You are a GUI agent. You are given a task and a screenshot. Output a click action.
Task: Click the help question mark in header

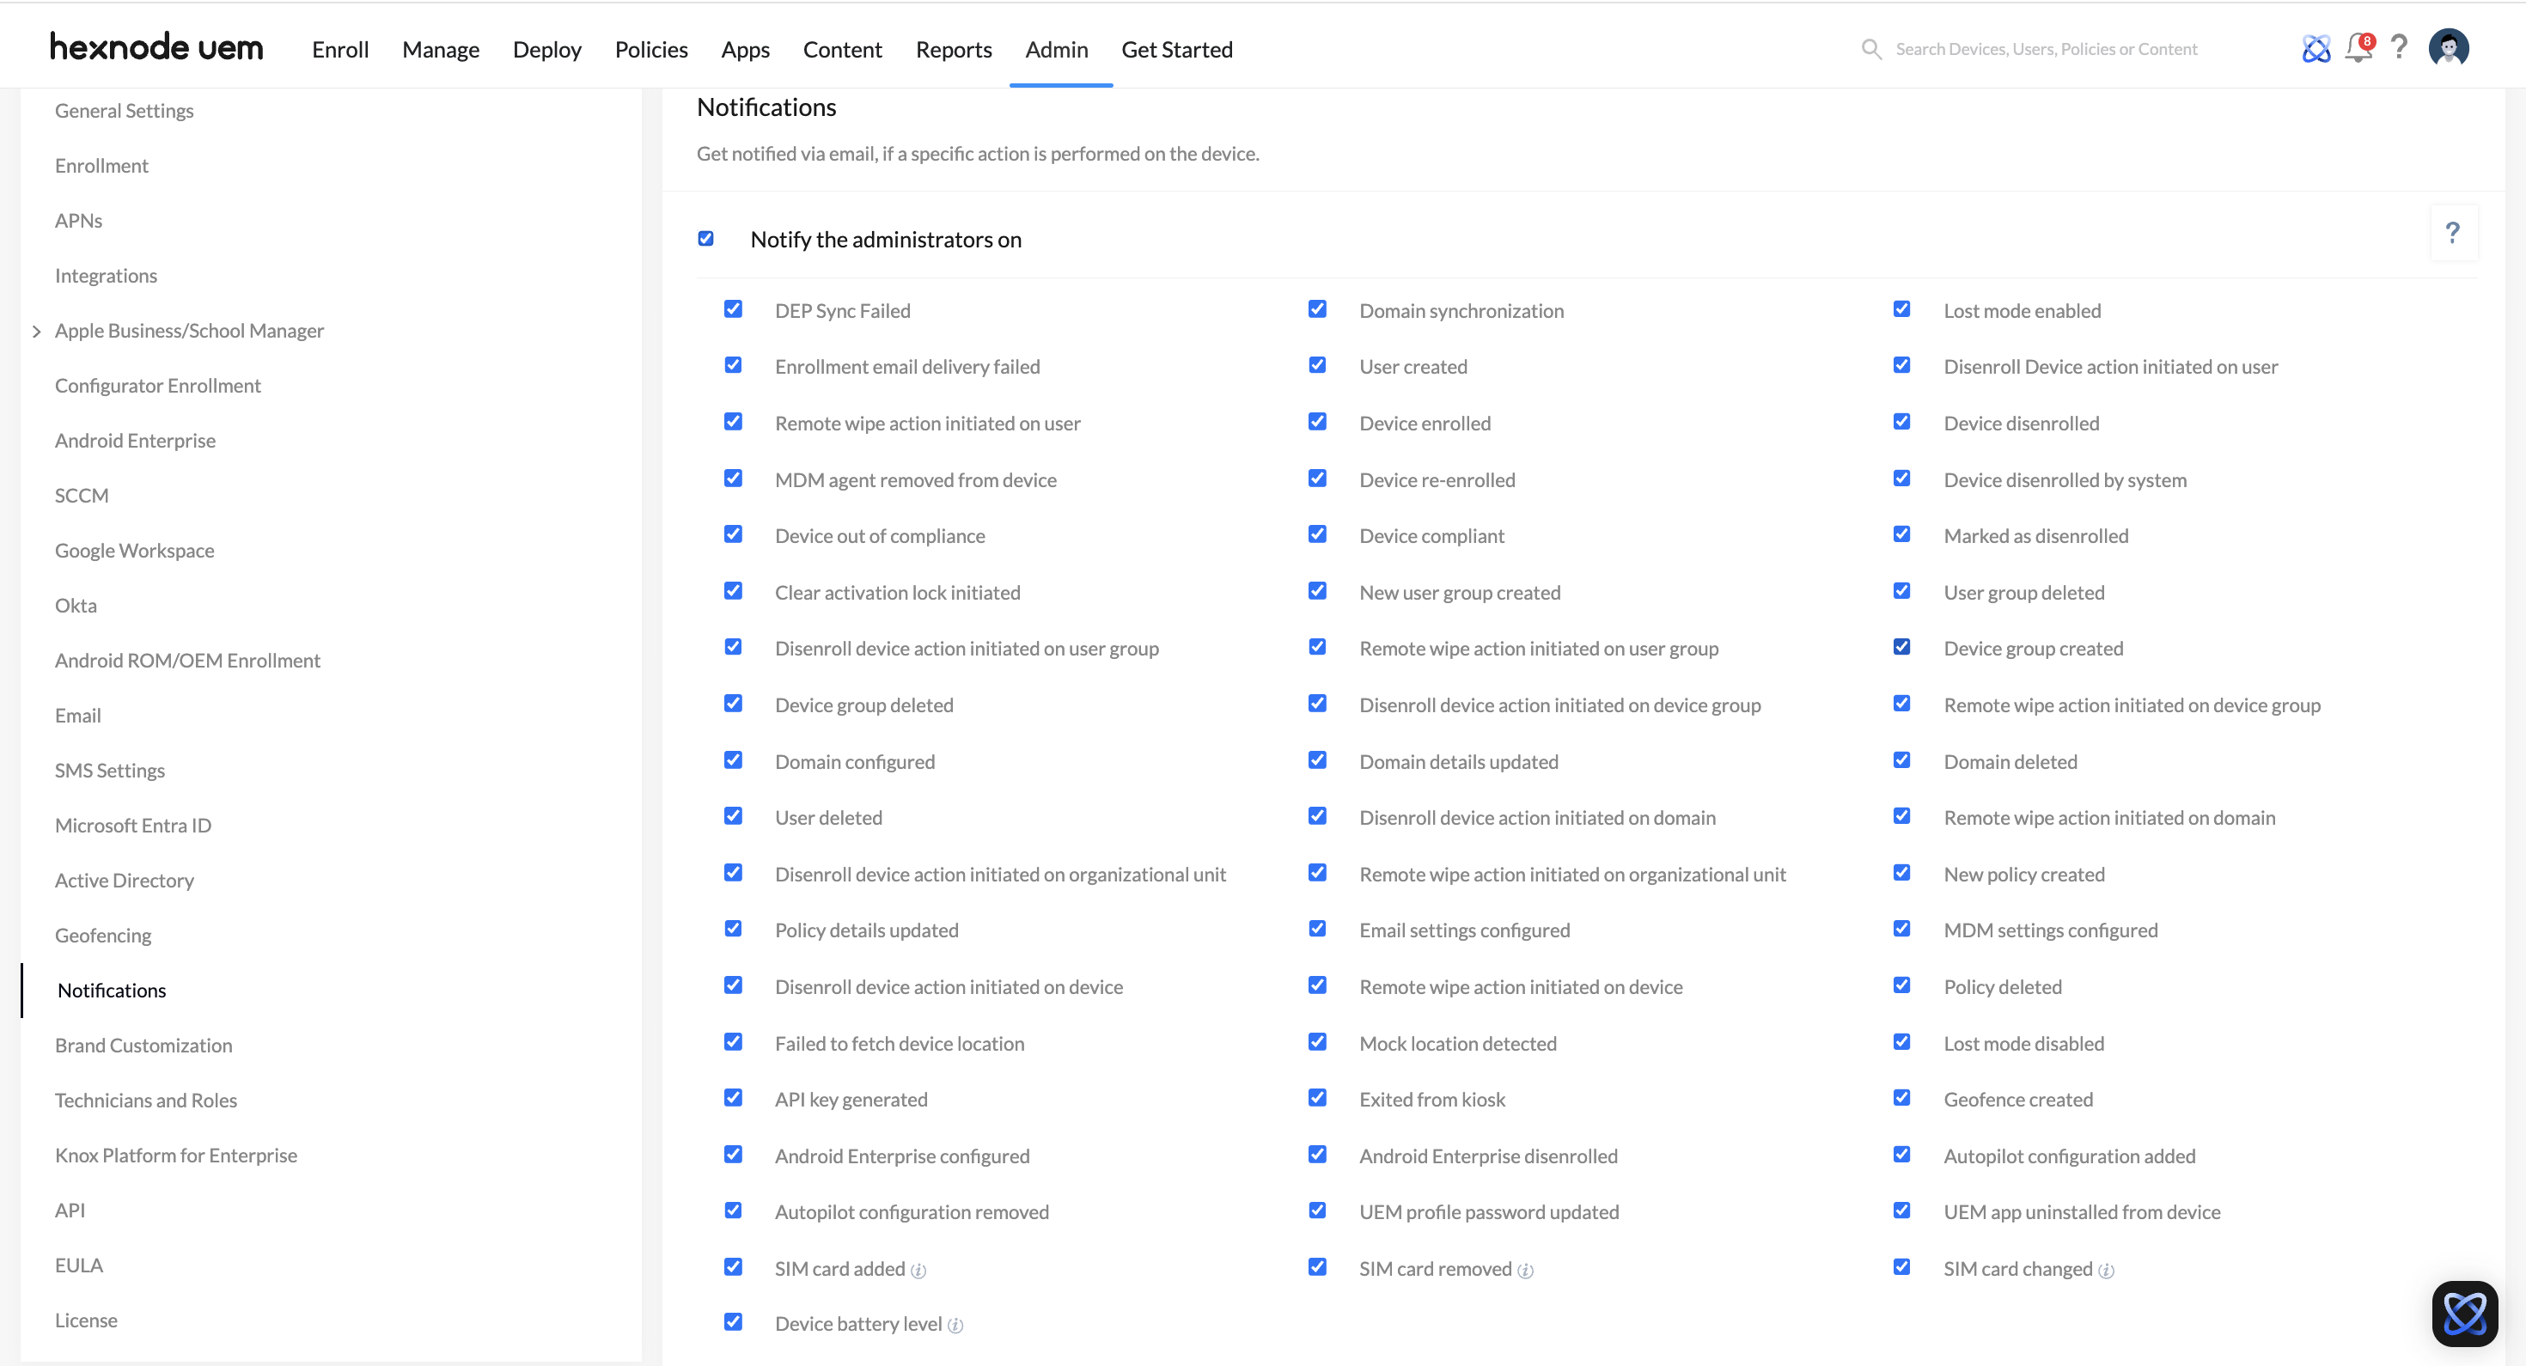tap(2399, 47)
